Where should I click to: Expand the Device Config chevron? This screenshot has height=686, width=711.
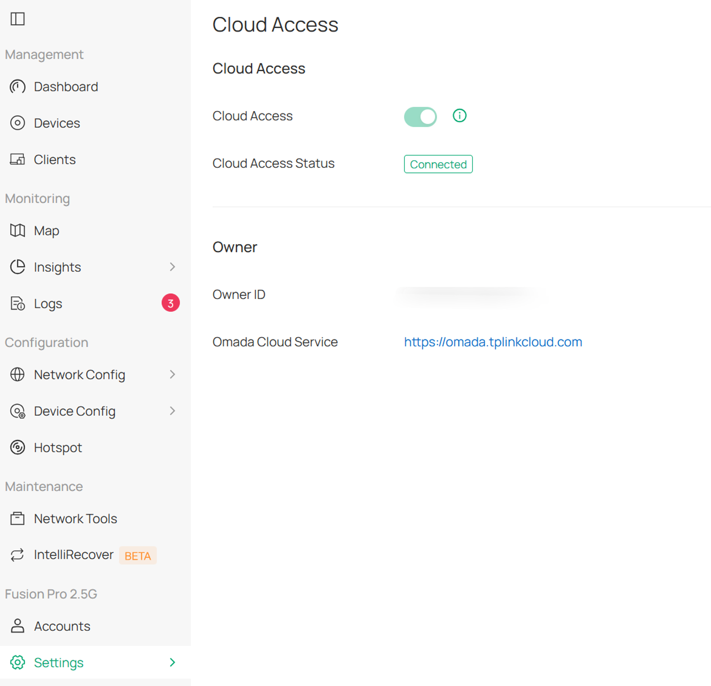tap(172, 411)
